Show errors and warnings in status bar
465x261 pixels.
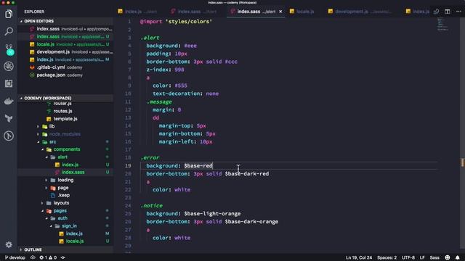coord(48,257)
